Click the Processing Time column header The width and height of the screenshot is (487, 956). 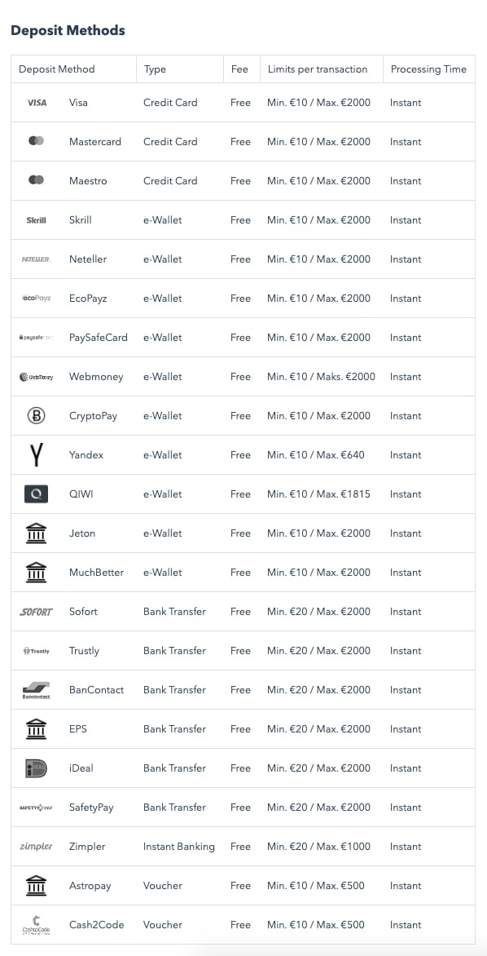coord(428,69)
